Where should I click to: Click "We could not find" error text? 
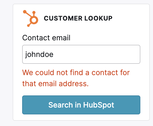(52, 72)
